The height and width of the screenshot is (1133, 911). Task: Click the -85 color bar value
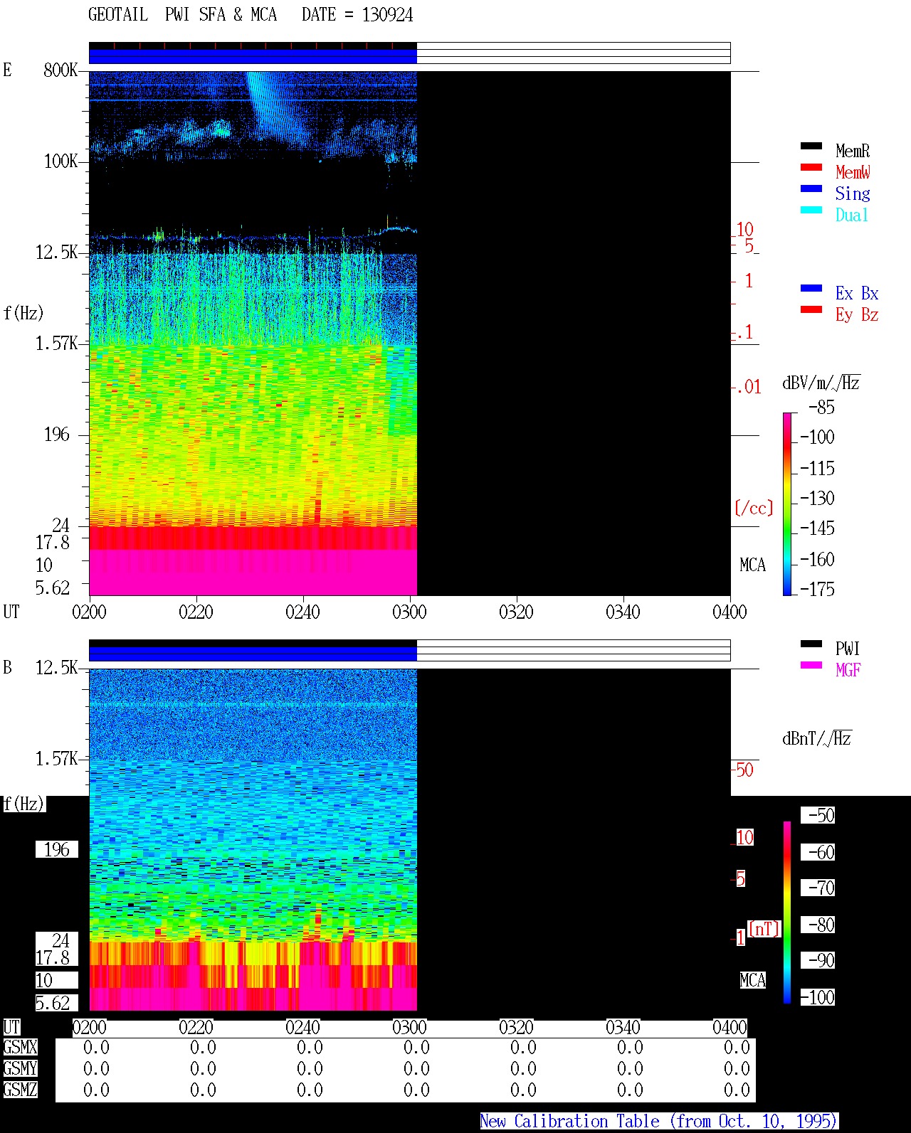tap(821, 408)
